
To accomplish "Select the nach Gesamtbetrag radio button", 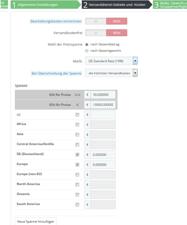I will point(87,45).
